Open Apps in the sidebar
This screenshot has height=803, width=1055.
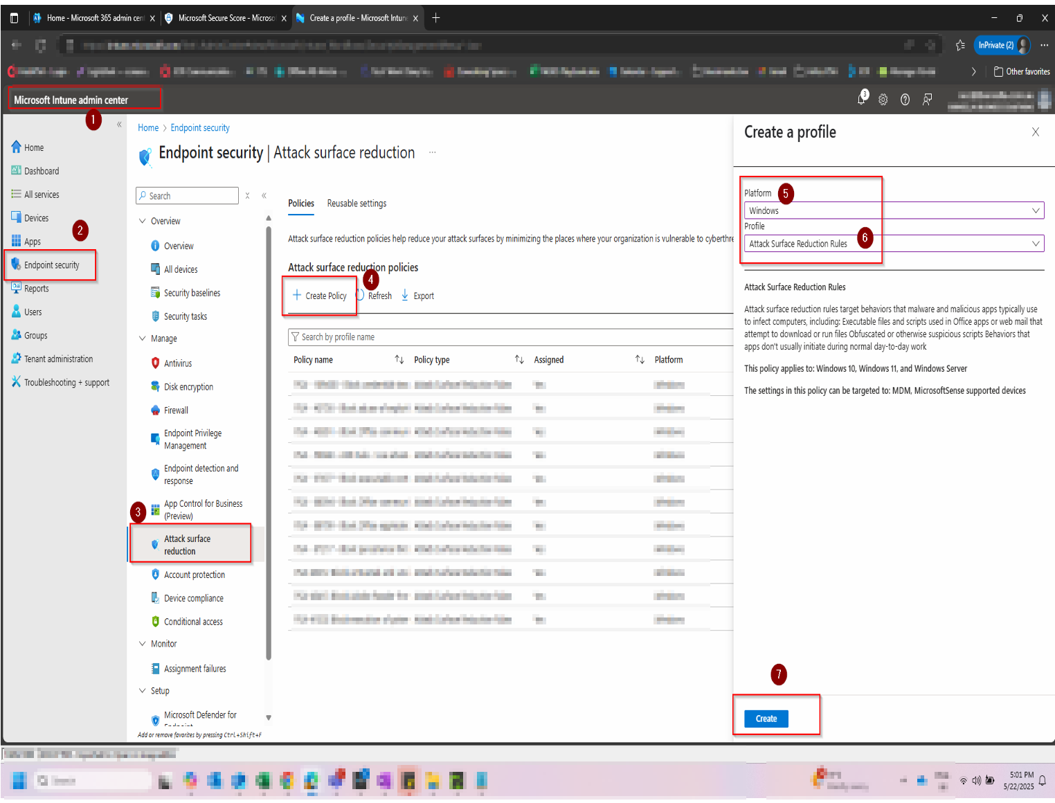pos(26,242)
